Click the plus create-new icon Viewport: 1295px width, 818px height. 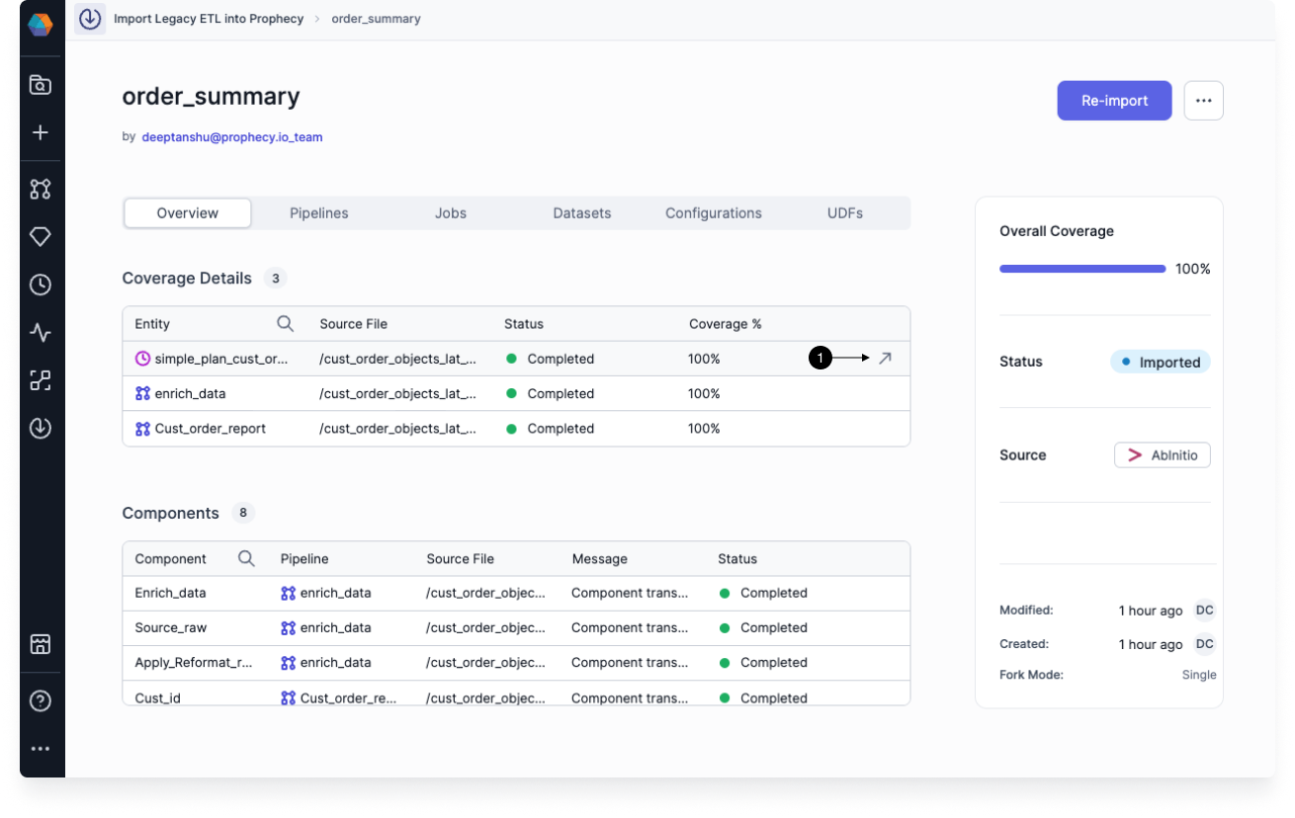(40, 132)
